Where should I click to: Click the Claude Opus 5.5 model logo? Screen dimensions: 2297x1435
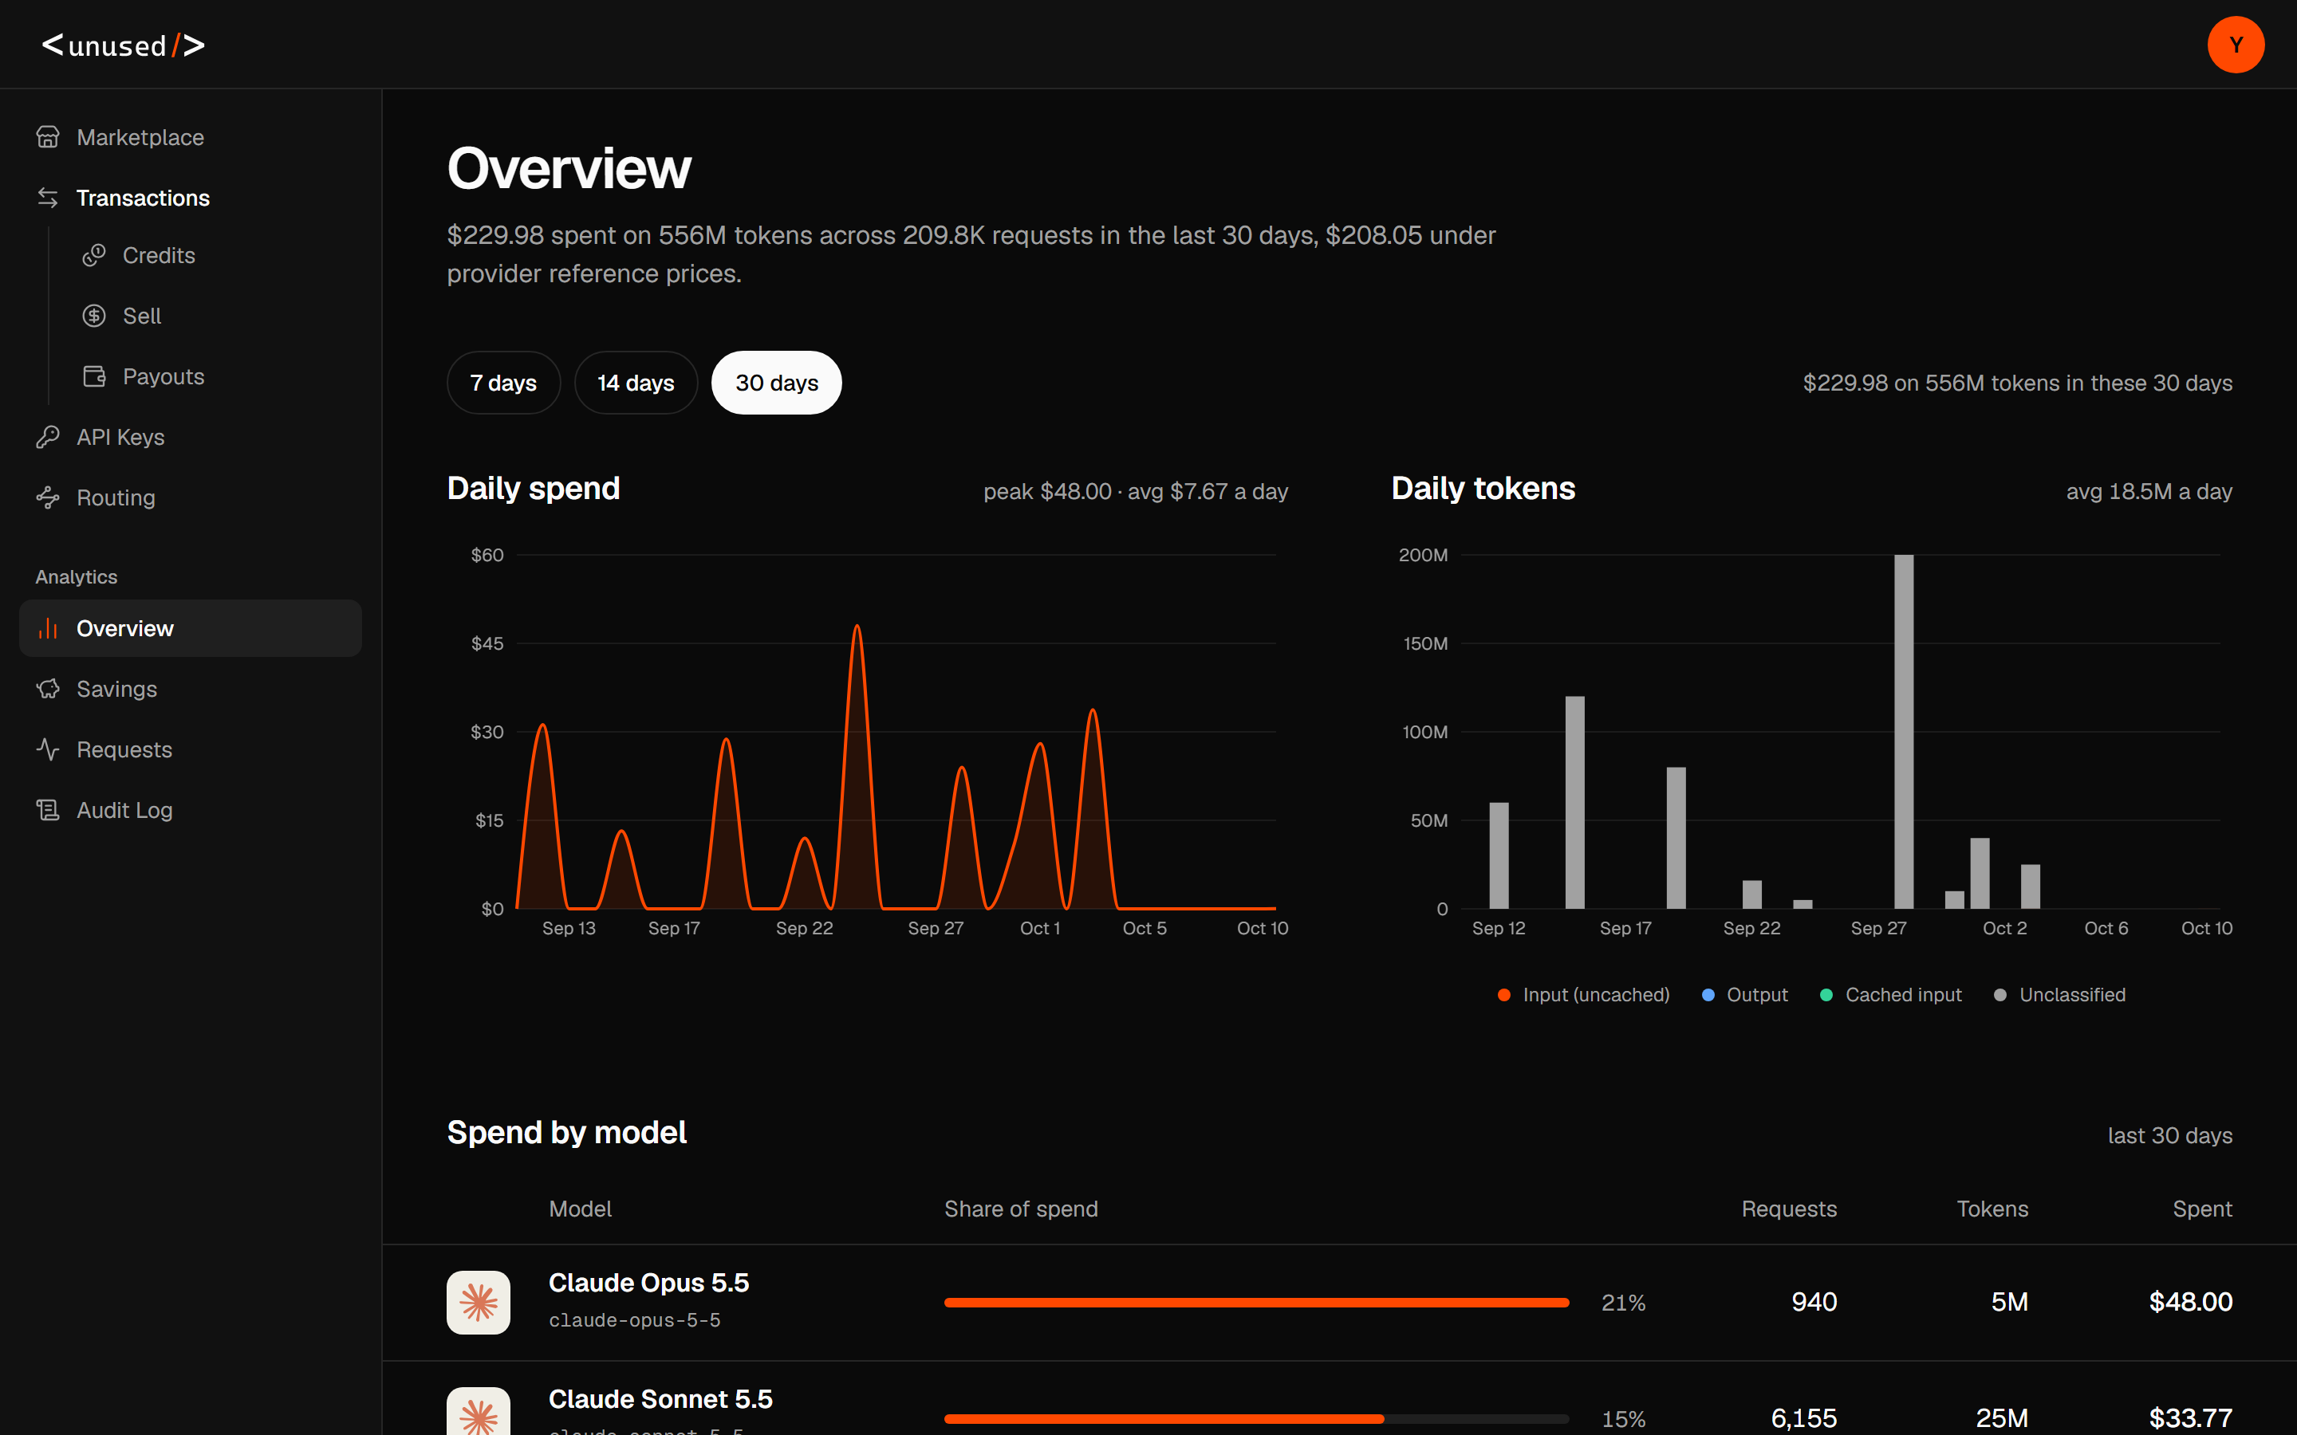pos(479,1302)
